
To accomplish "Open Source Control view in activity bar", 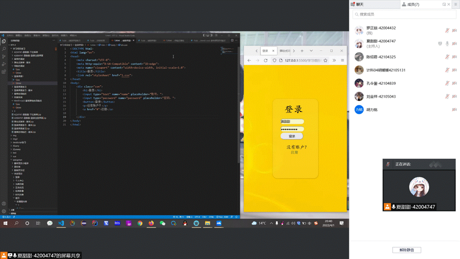I will pos(4,56).
